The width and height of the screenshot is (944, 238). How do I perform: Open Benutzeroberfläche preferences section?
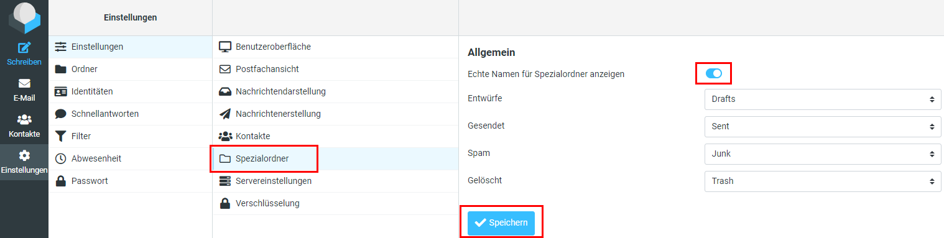(335, 47)
